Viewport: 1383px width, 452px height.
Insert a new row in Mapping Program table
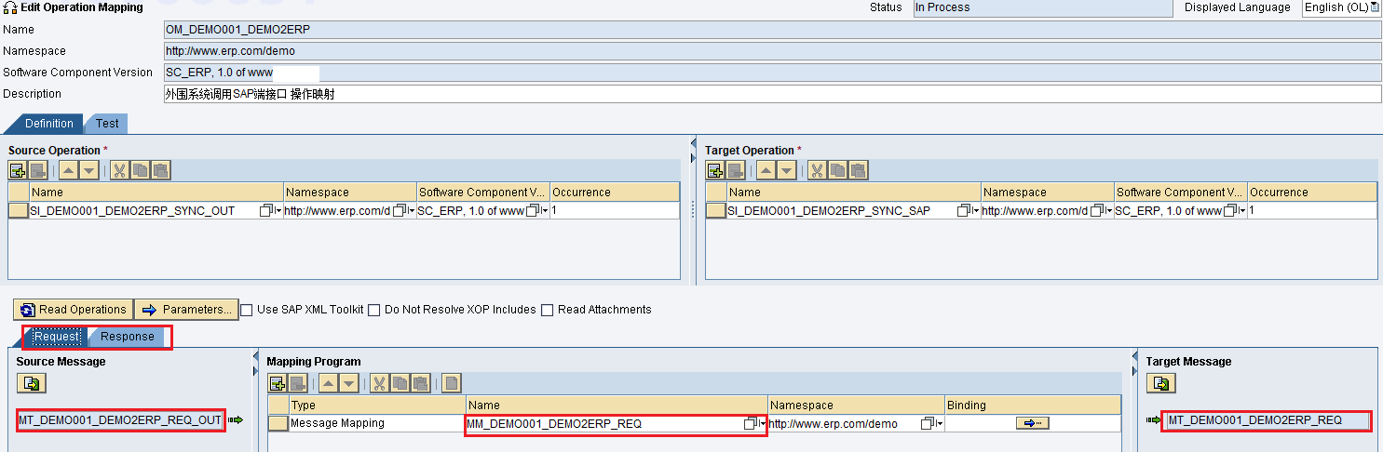[x=277, y=383]
